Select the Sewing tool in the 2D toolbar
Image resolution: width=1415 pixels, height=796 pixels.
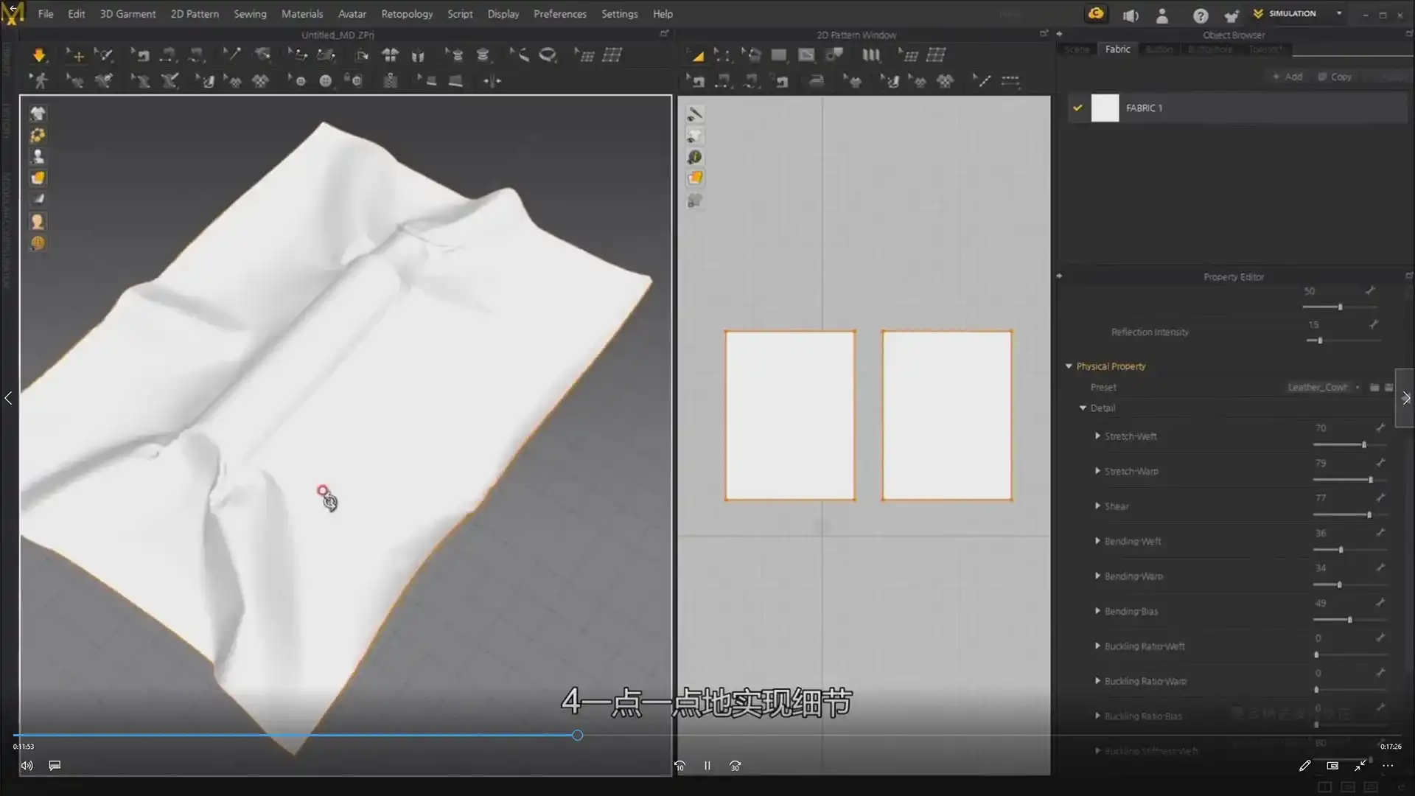696,81
